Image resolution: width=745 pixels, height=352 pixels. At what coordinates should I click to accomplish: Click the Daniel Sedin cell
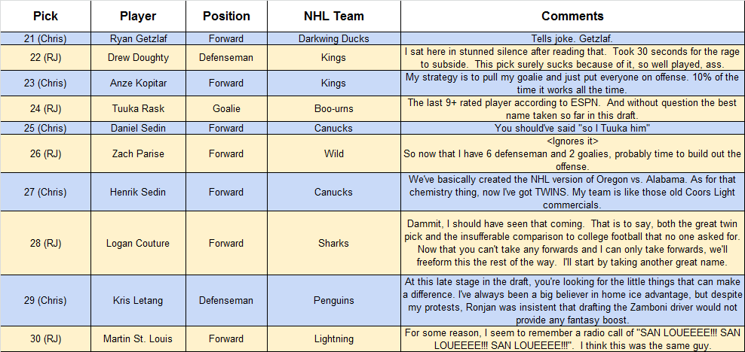(138, 128)
